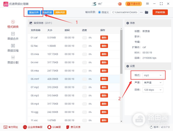Click the 音频信息 list header icon
The image size is (173, 131).
[31, 23]
